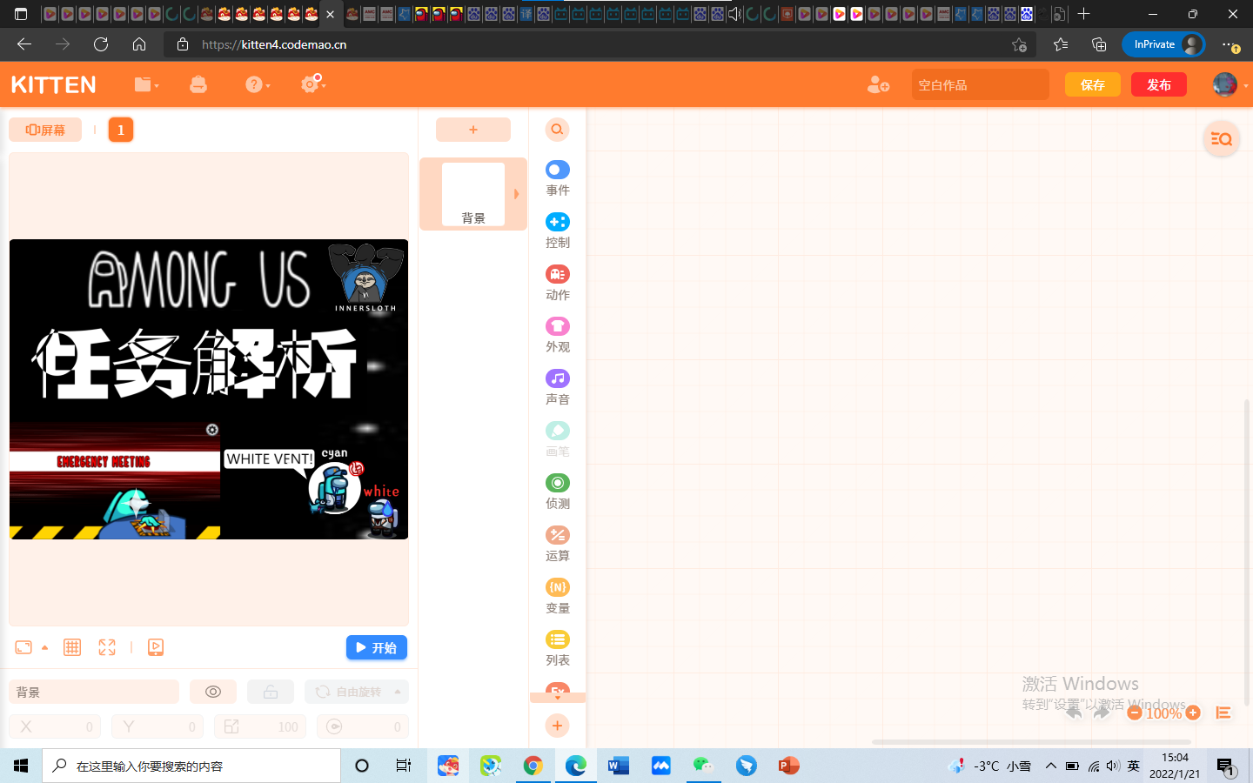Open the backpack in the Kitten header

pos(198,84)
